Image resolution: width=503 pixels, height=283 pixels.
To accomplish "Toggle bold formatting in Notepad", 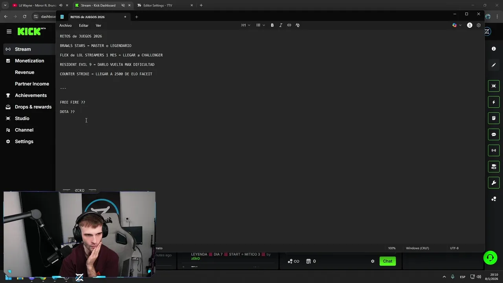I will tap(272, 25).
